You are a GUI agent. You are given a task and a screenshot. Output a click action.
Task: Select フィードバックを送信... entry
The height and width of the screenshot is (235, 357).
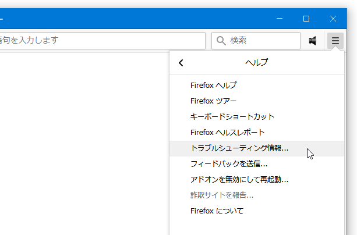[257, 164]
